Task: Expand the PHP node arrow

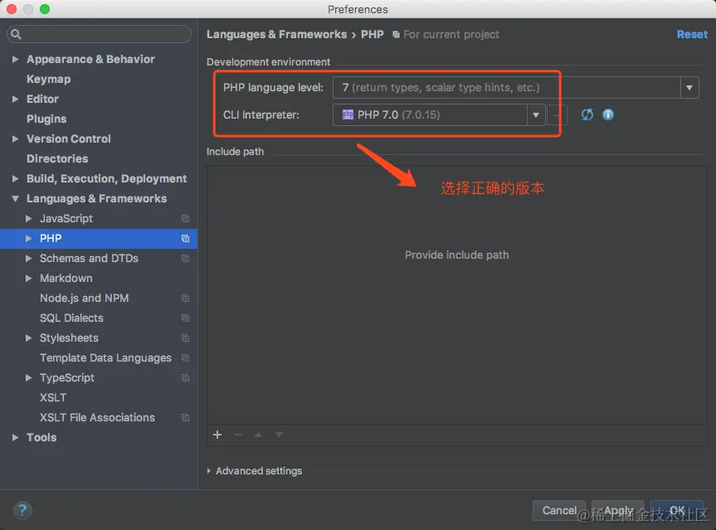Action: (x=28, y=238)
